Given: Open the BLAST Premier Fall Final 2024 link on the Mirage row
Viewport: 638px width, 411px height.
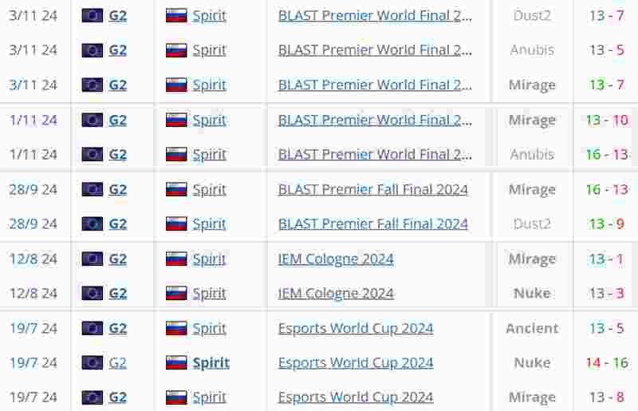Looking at the screenshot, I should (372, 189).
